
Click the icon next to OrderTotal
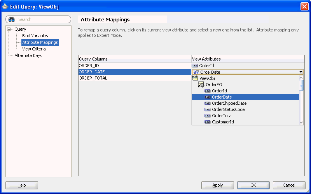click(207, 116)
